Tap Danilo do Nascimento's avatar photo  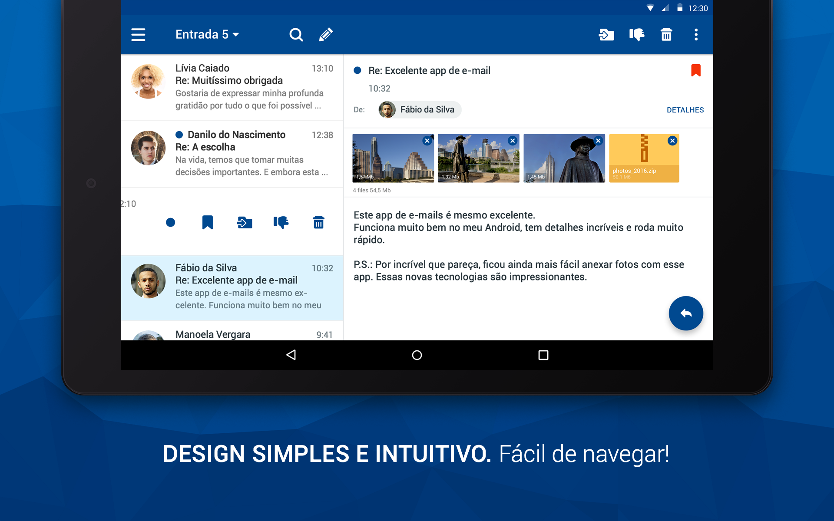tap(148, 148)
